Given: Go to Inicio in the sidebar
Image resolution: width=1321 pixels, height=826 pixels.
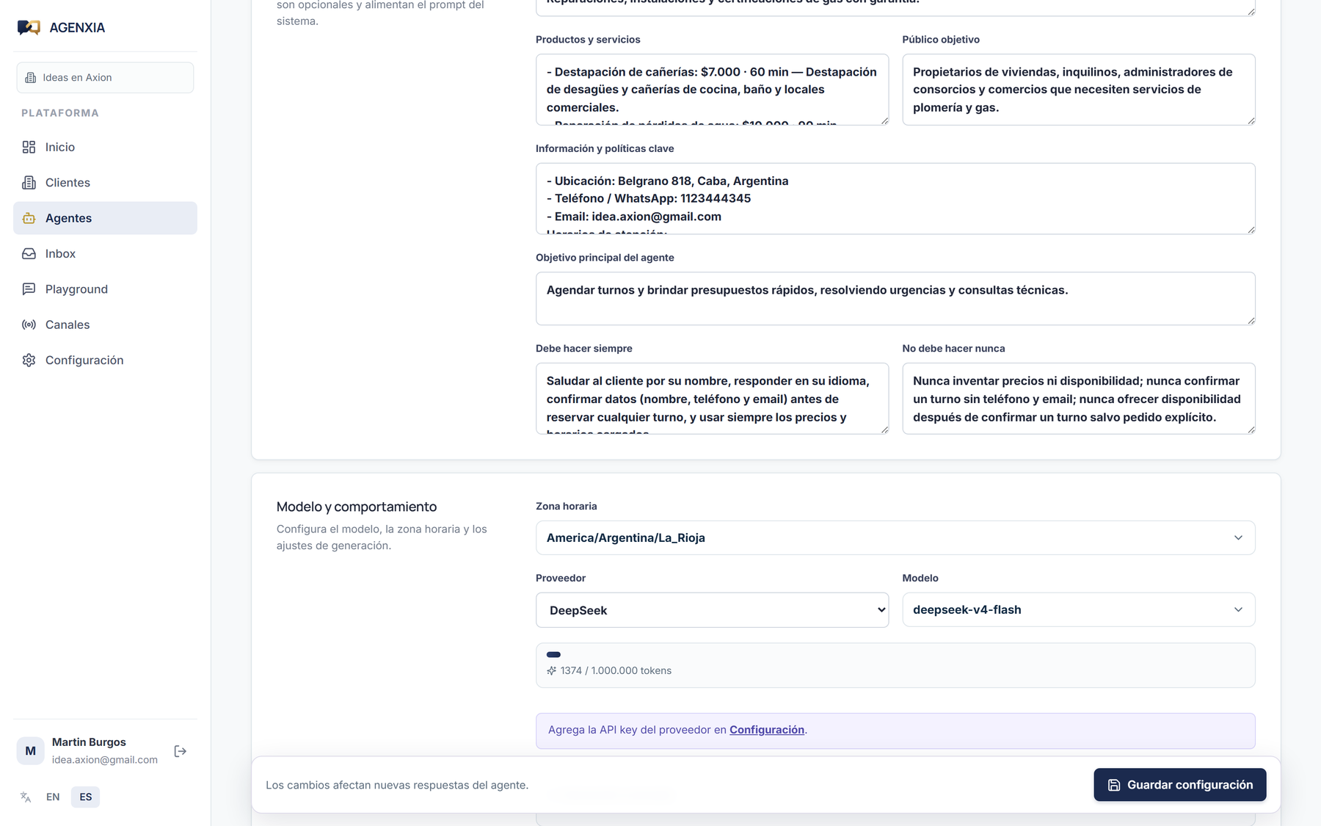Looking at the screenshot, I should [105, 147].
